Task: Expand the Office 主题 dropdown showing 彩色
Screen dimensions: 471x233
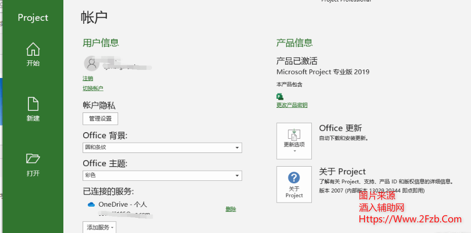Action: coord(162,176)
